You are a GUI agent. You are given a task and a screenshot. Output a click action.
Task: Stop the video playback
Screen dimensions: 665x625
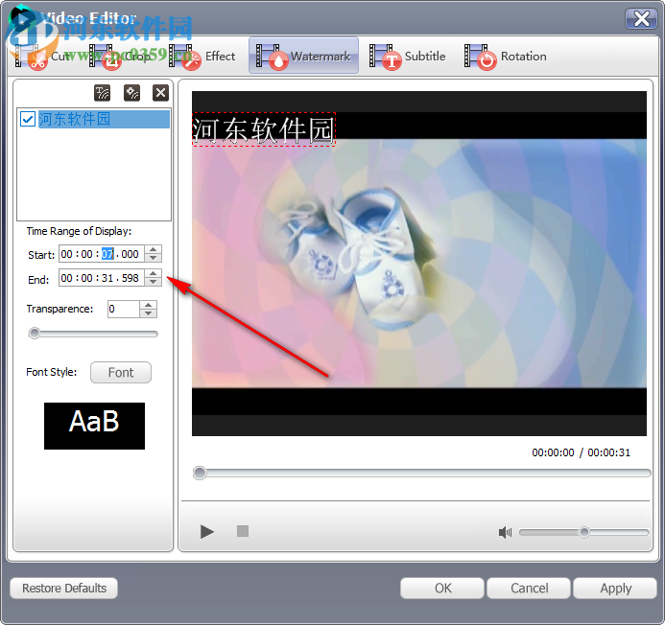(x=243, y=531)
